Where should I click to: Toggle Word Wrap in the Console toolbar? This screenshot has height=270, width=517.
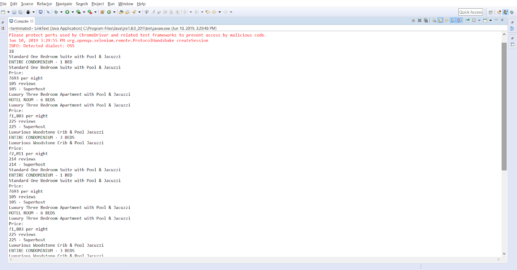tap(447, 20)
